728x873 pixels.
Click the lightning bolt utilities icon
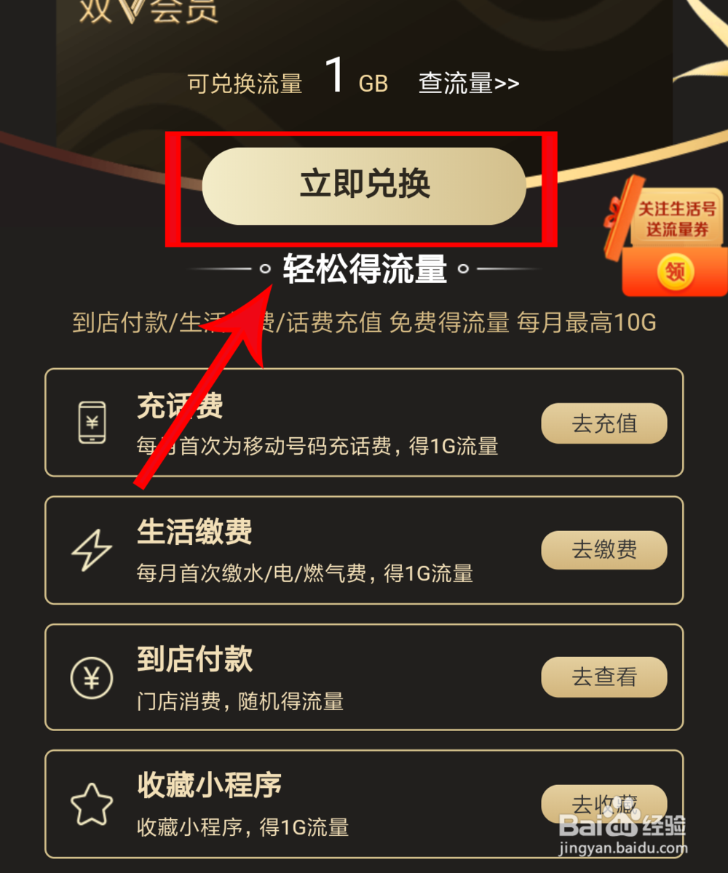92,550
